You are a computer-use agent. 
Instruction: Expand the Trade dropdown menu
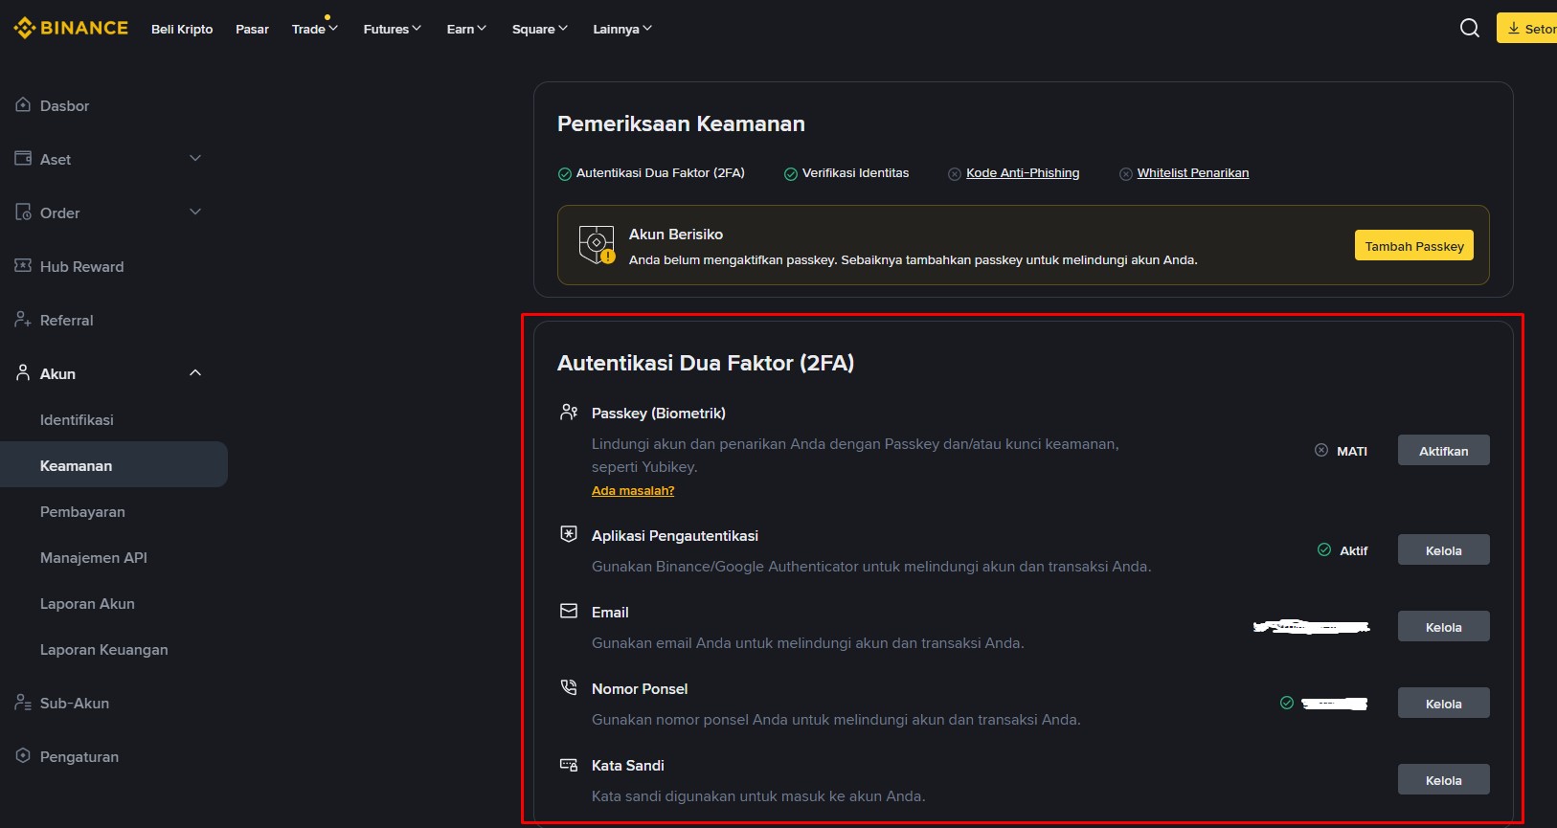[x=315, y=29]
